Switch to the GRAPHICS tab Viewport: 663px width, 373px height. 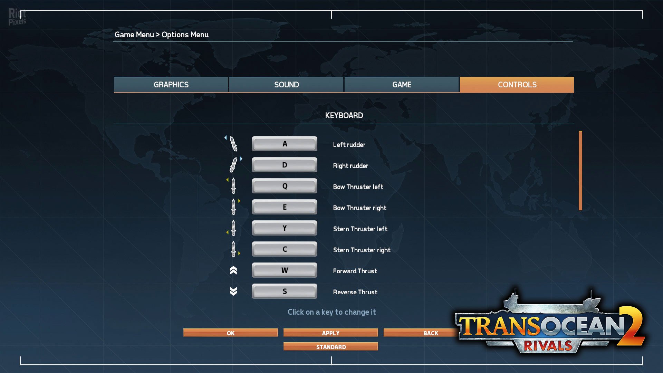[171, 85]
